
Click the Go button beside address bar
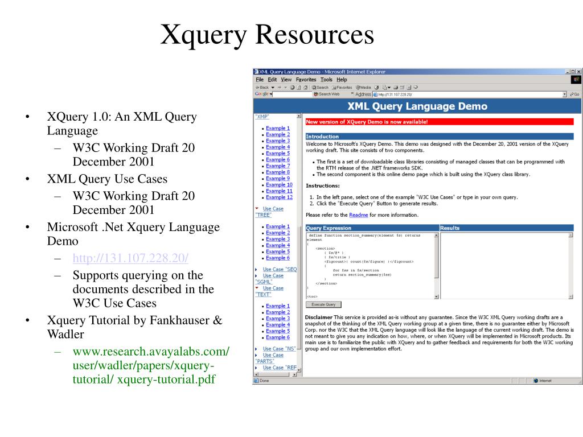tap(574, 94)
